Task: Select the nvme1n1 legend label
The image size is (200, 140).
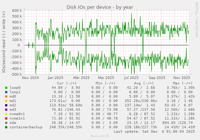Action: tap(17, 118)
